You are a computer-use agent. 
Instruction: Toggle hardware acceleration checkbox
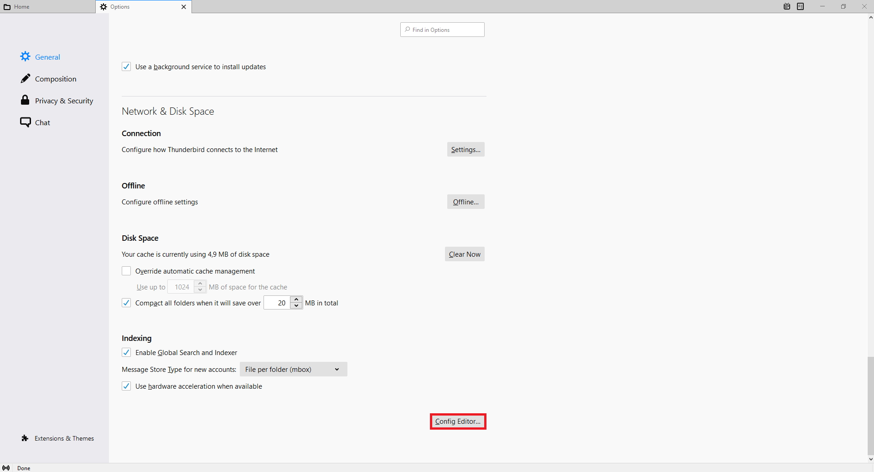[x=126, y=386]
